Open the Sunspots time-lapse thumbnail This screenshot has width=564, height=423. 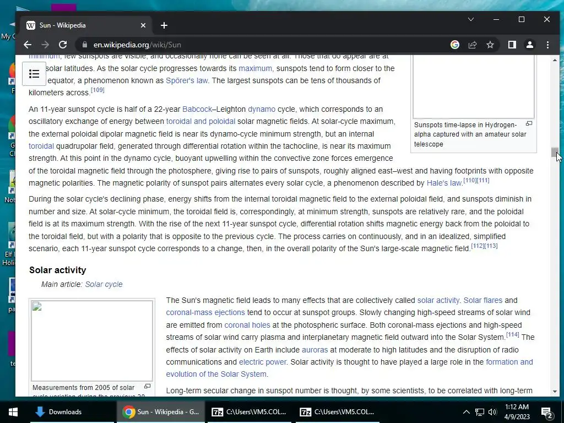tap(473, 86)
